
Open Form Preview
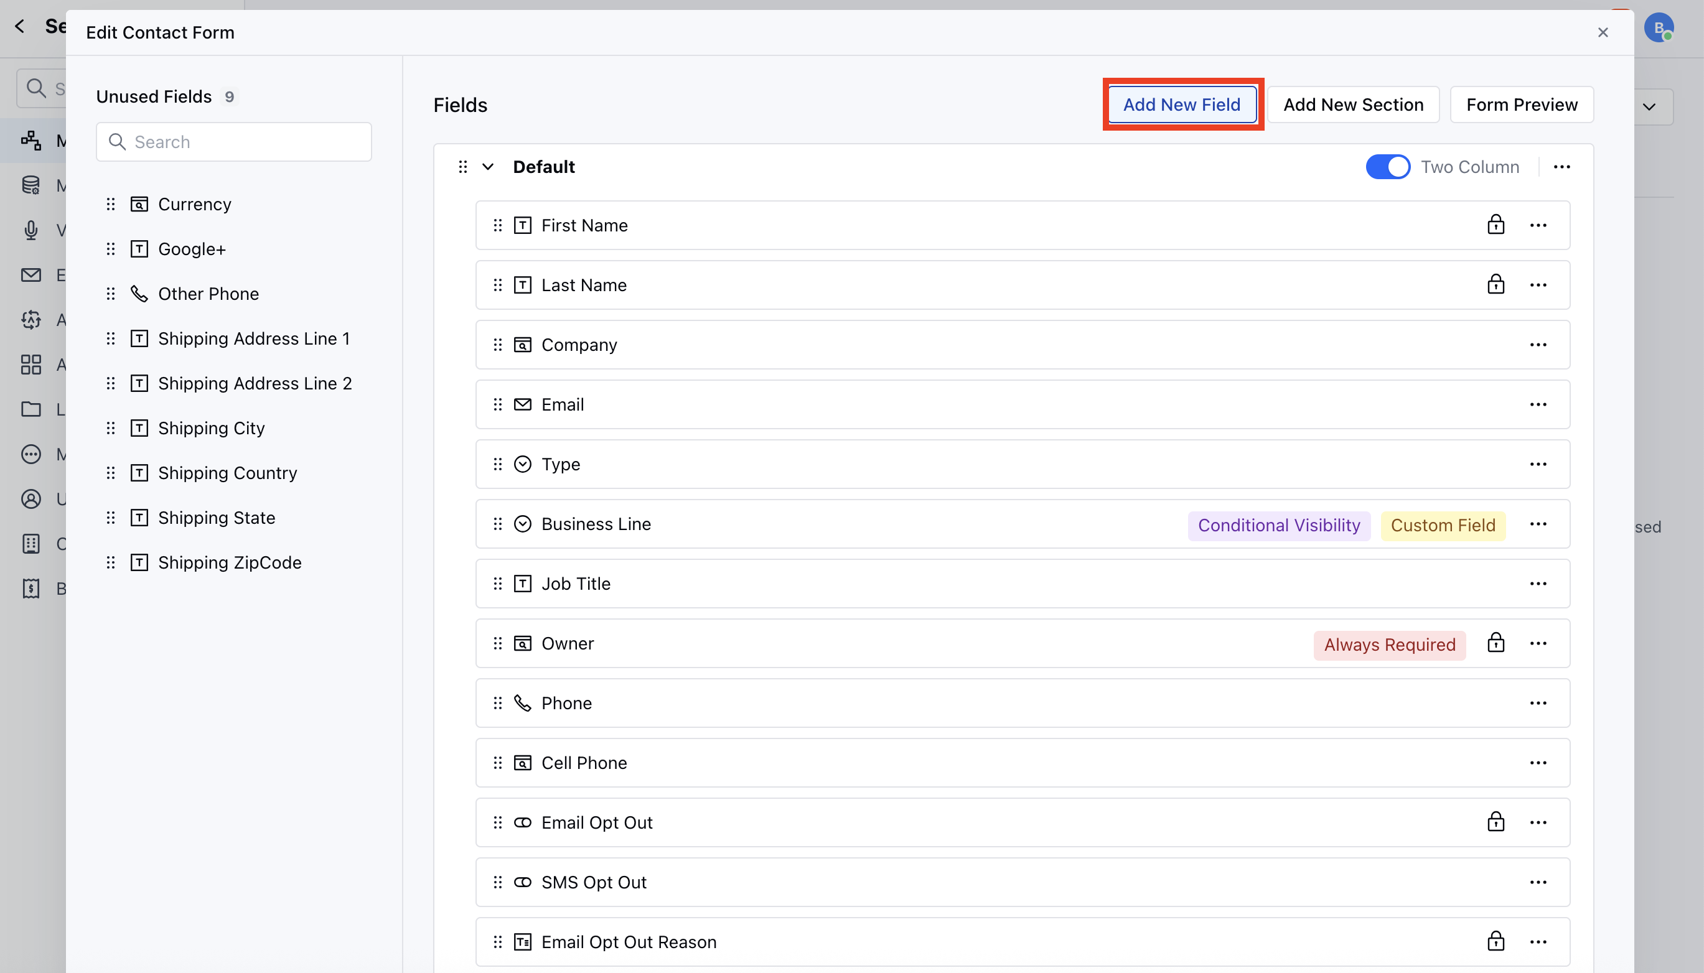[1521, 105]
